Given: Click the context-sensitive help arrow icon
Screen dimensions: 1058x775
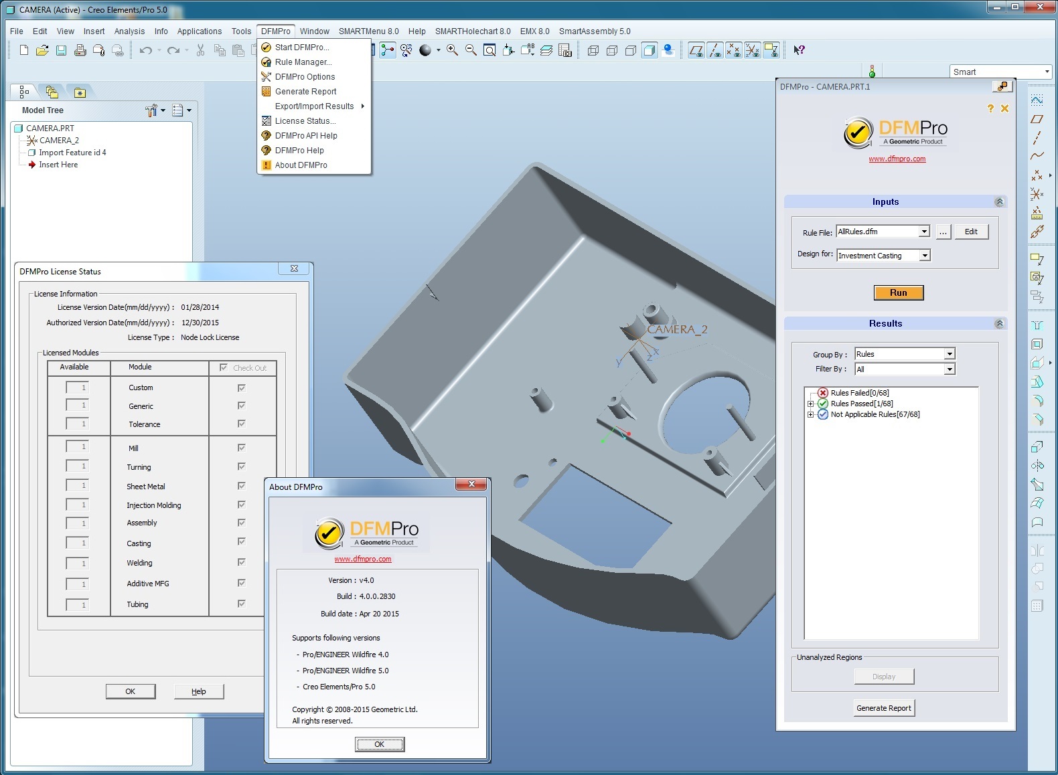Looking at the screenshot, I should (x=799, y=50).
